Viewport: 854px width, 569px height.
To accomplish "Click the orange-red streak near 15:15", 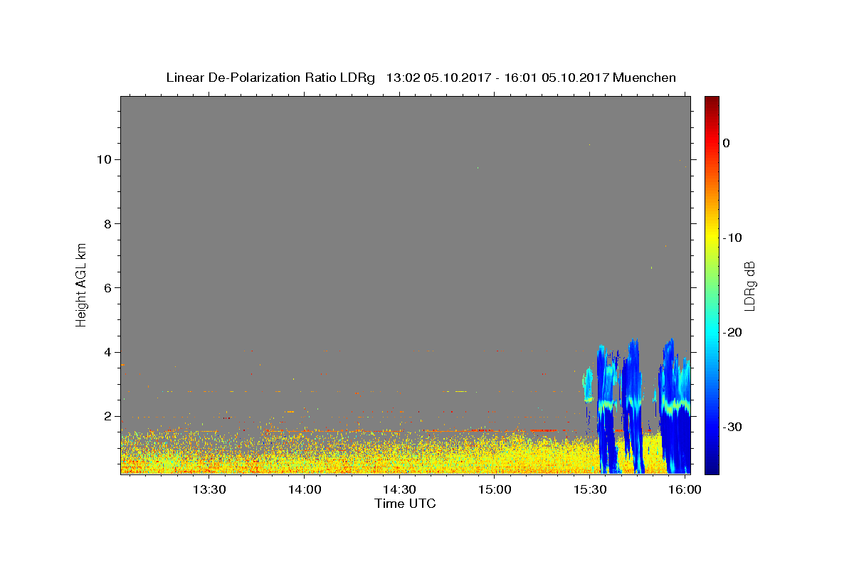I will coord(545,430).
